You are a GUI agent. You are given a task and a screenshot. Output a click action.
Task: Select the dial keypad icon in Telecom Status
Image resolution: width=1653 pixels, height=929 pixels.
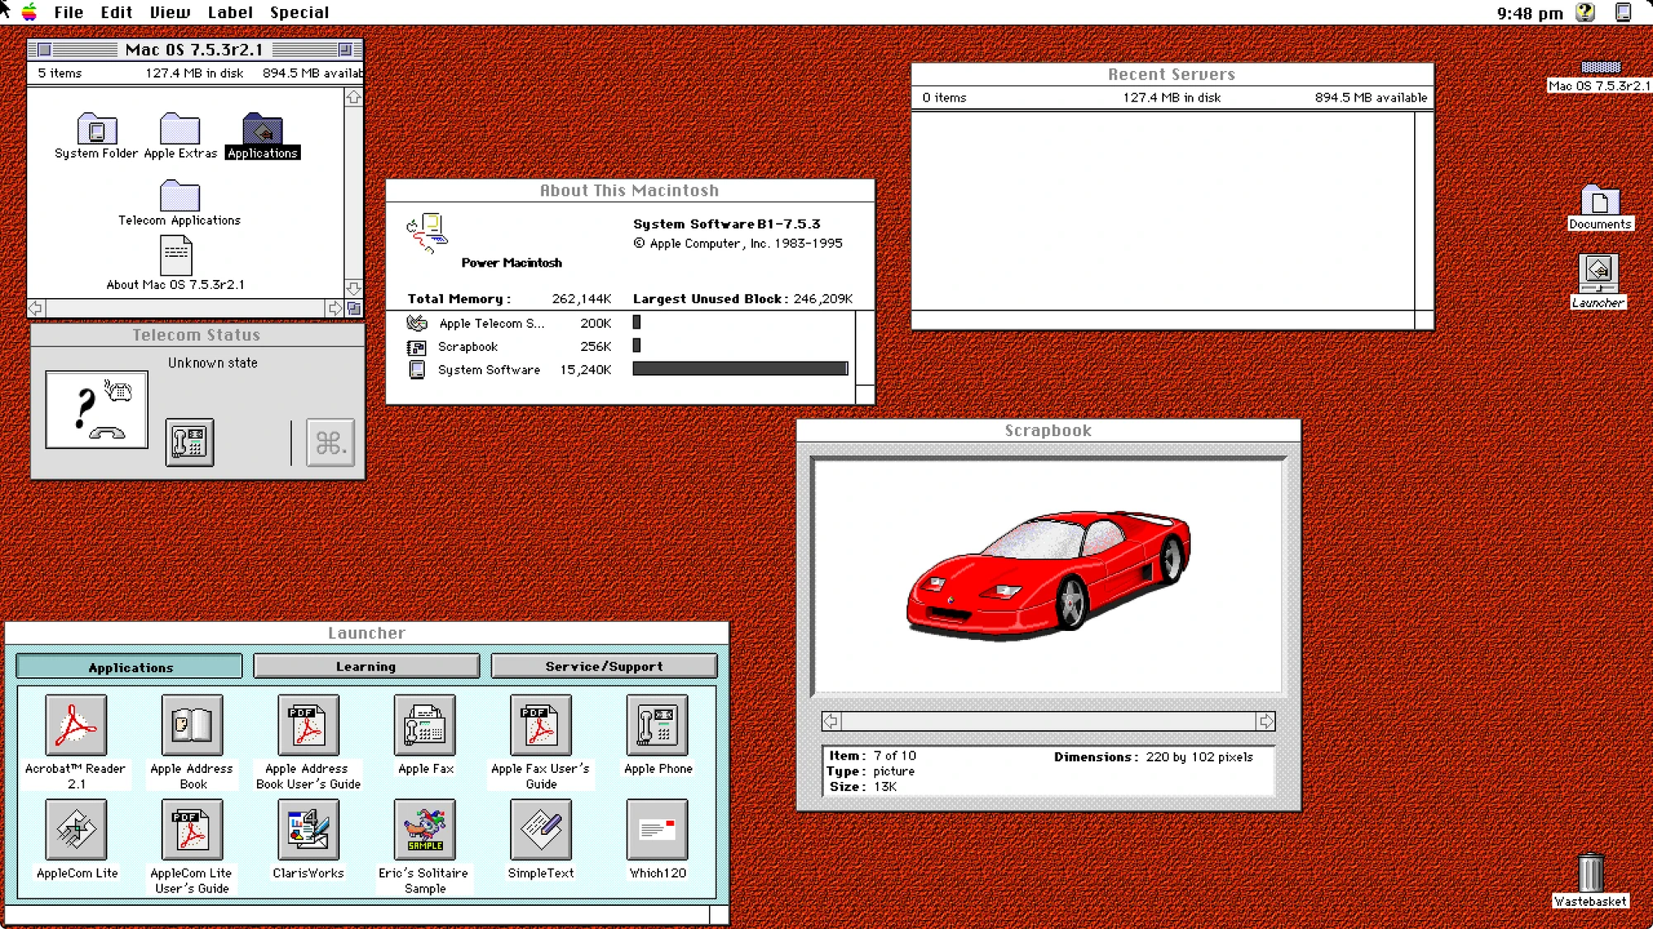(x=189, y=443)
